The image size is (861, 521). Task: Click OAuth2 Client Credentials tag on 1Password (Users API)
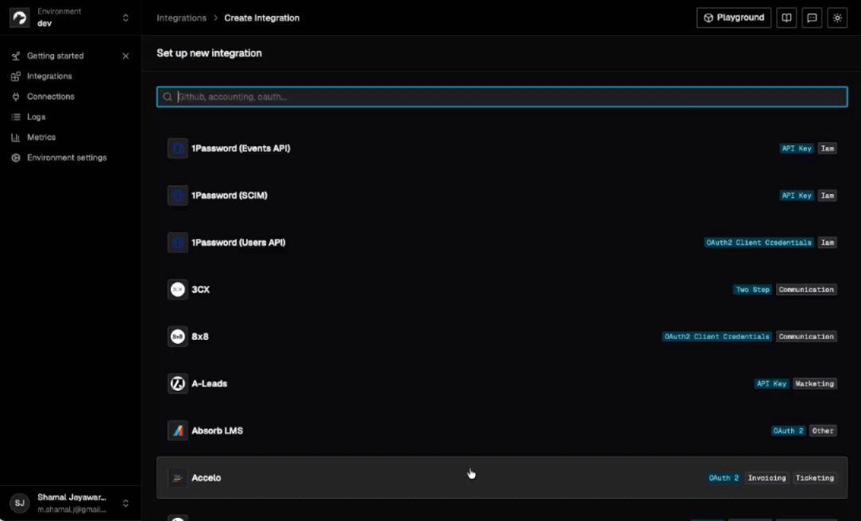pyautogui.click(x=759, y=243)
